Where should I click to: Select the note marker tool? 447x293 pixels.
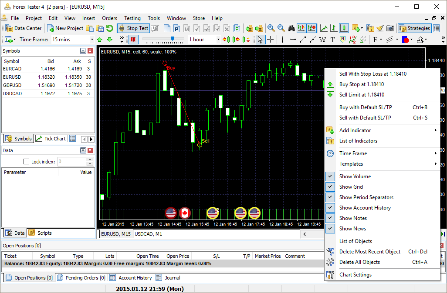(343, 40)
